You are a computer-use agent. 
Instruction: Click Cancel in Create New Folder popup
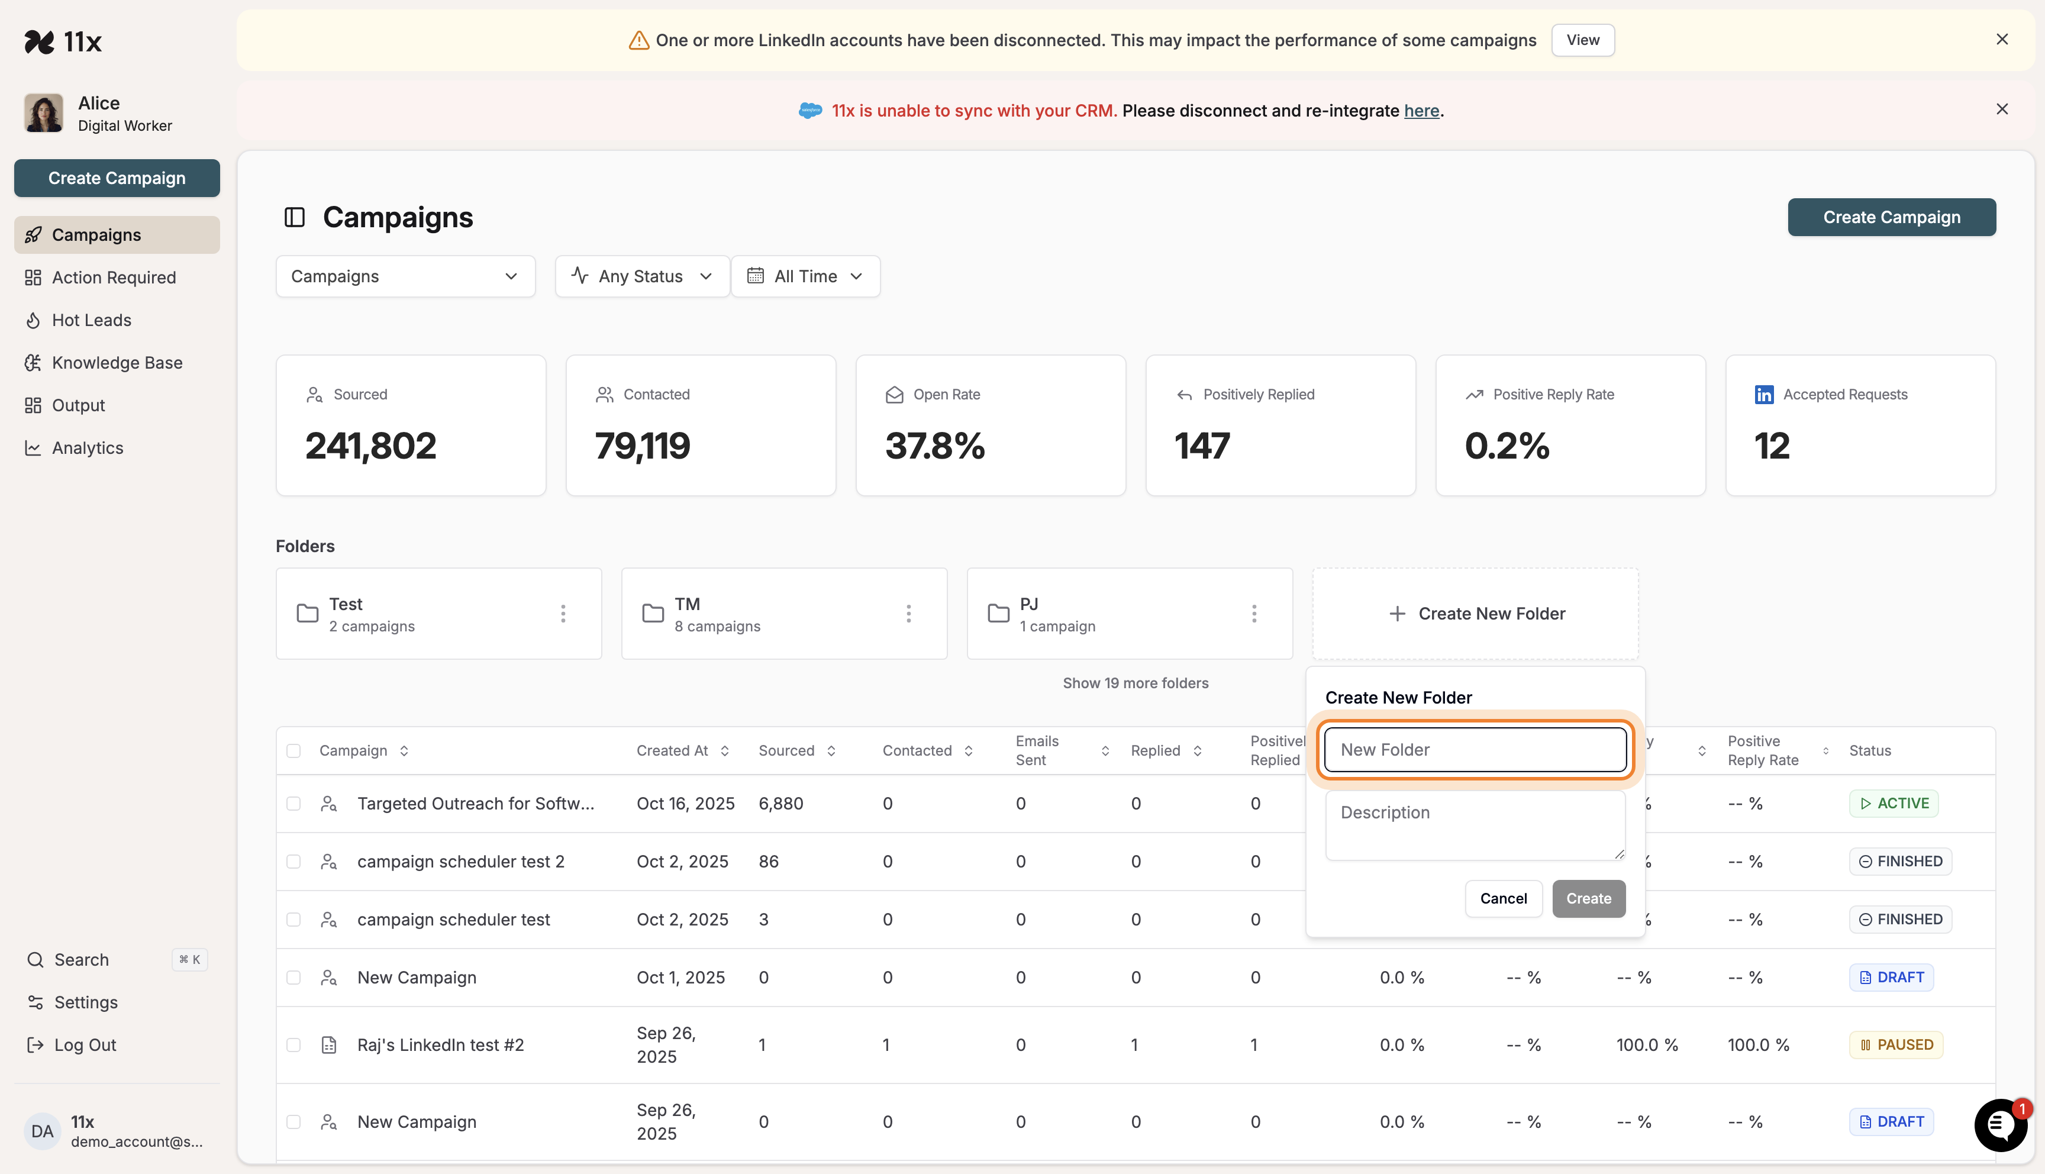(x=1502, y=898)
